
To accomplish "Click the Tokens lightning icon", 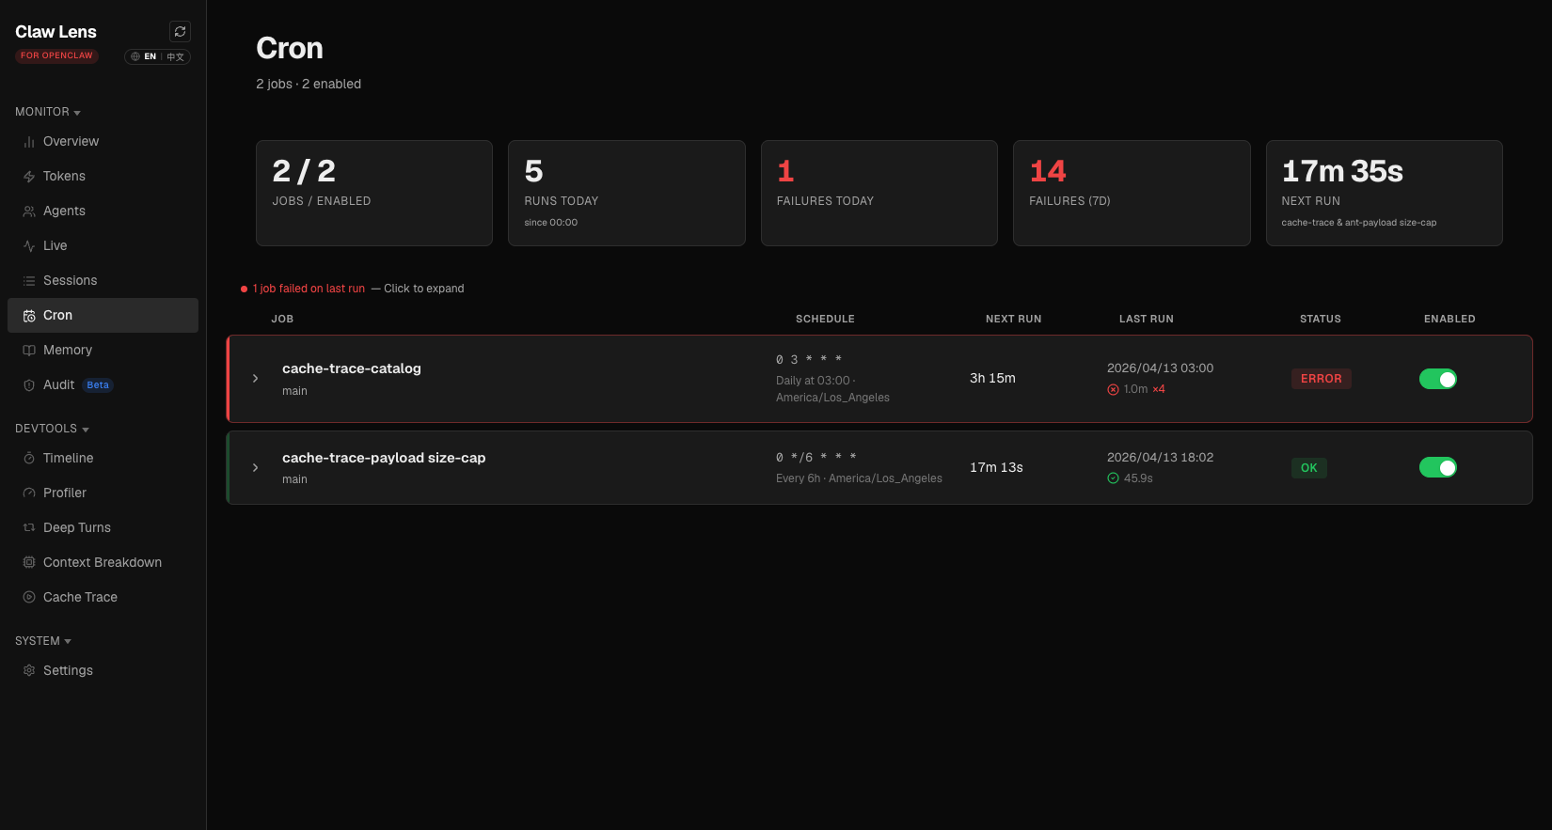I will coord(29,177).
